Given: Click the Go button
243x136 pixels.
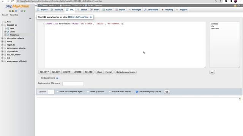Looking at the screenshot, I should [167, 92].
